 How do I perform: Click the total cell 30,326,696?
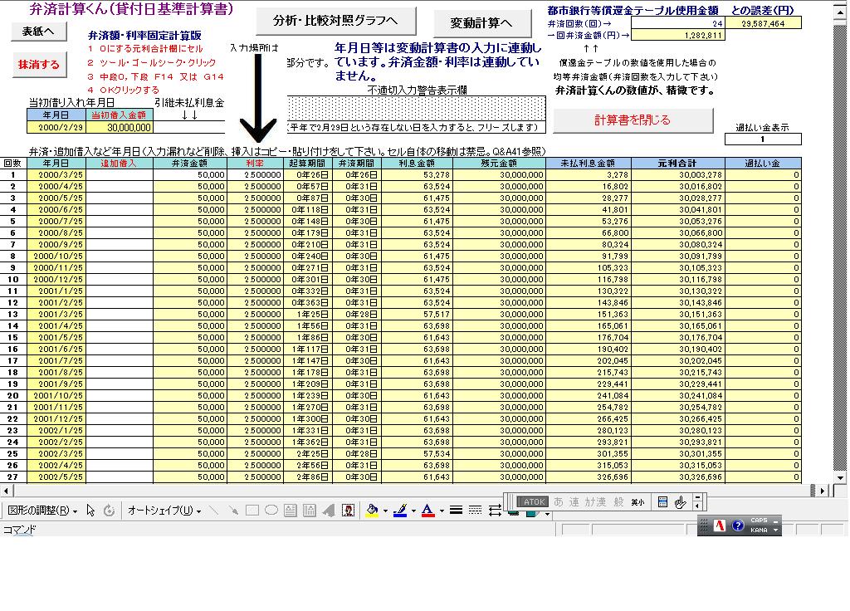coord(677,477)
